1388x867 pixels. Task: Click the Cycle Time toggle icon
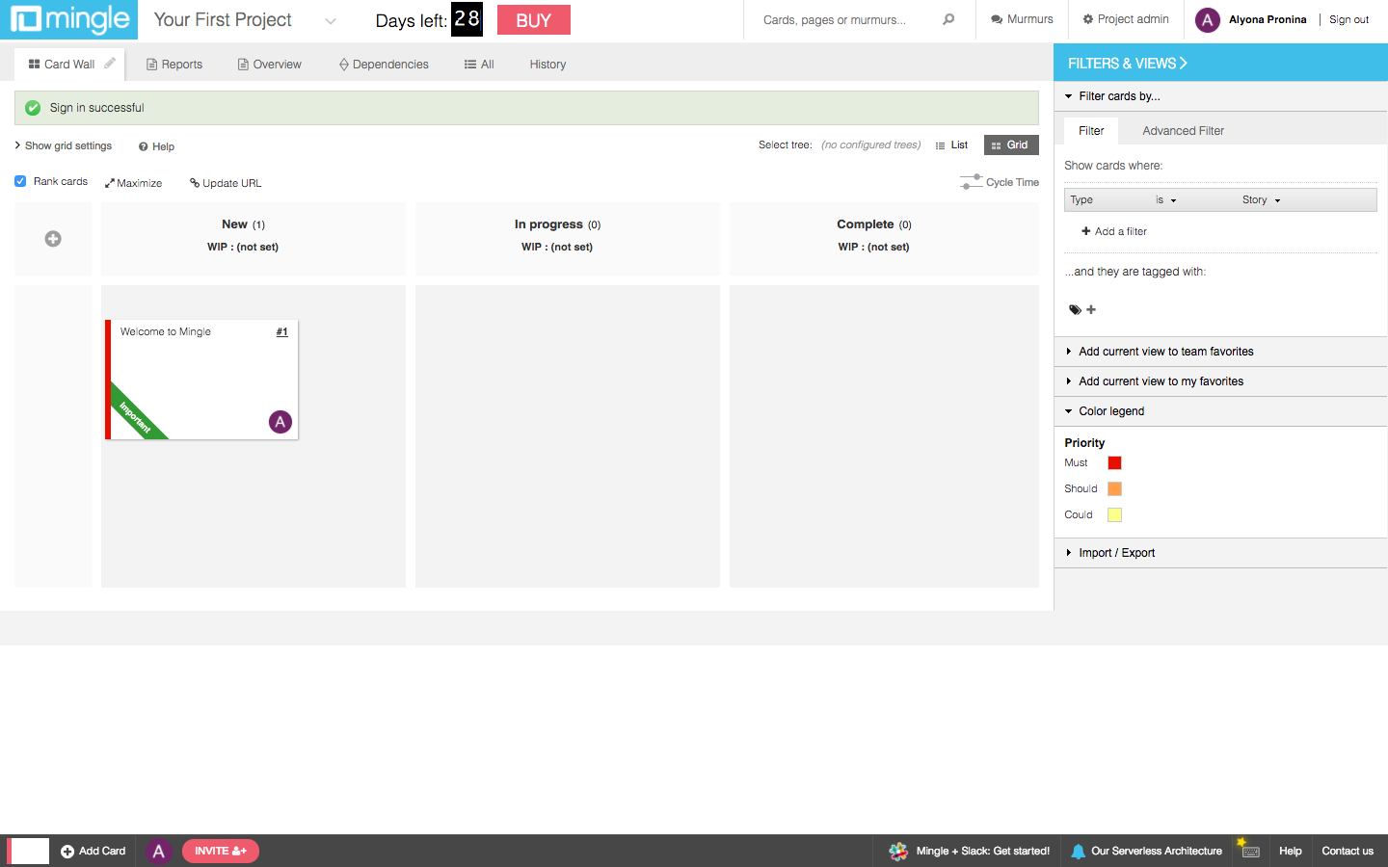(972, 181)
